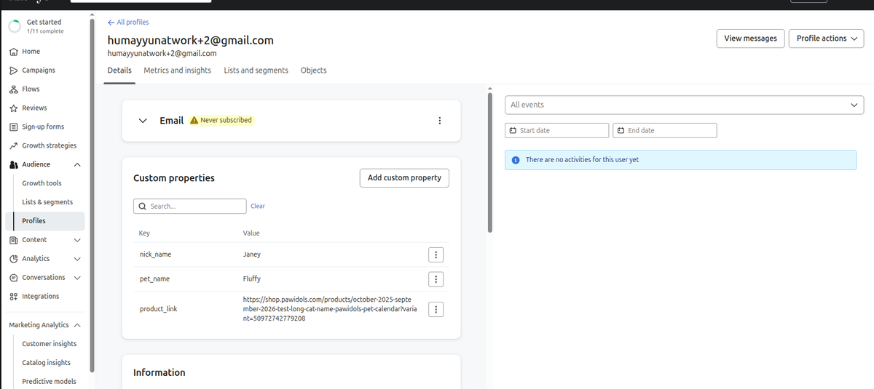
Task: Click the Home icon in the sidebar
Action: click(x=13, y=52)
